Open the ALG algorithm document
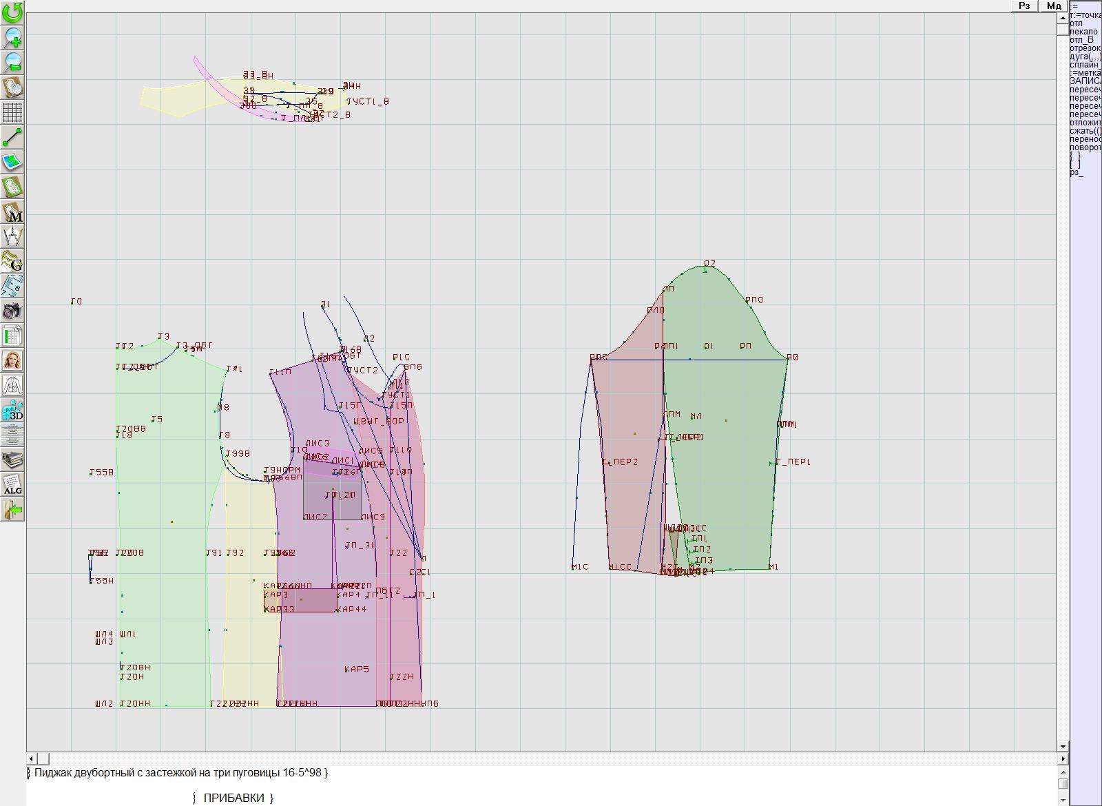The height and width of the screenshot is (806, 1102). click(12, 484)
